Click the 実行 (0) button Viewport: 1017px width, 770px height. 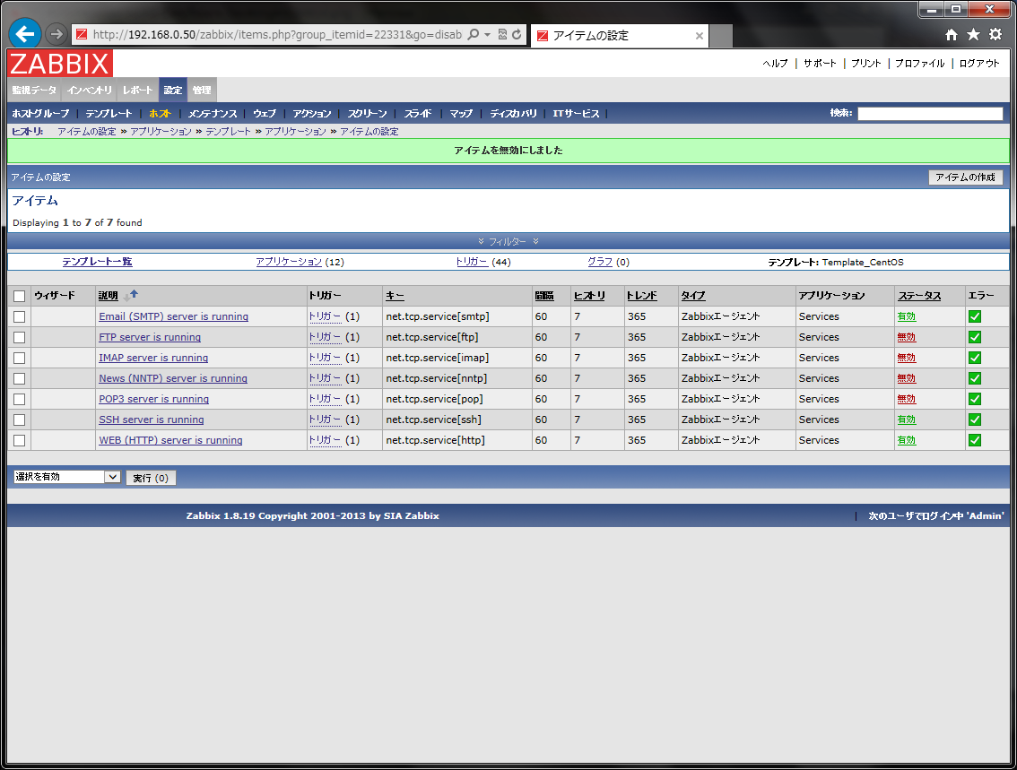(x=151, y=478)
